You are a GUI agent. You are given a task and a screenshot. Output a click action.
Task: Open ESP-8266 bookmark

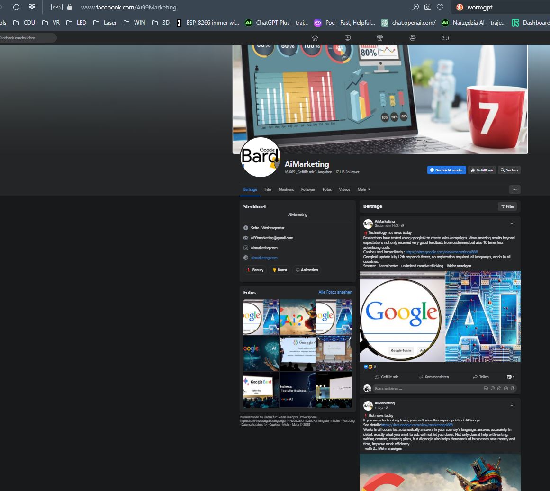click(x=207, y=23)
